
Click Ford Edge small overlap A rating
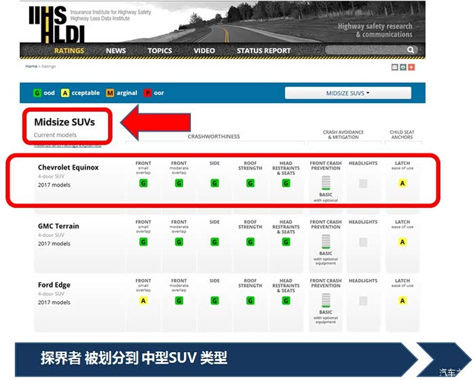pyautogui.click(x=143, y=301)
